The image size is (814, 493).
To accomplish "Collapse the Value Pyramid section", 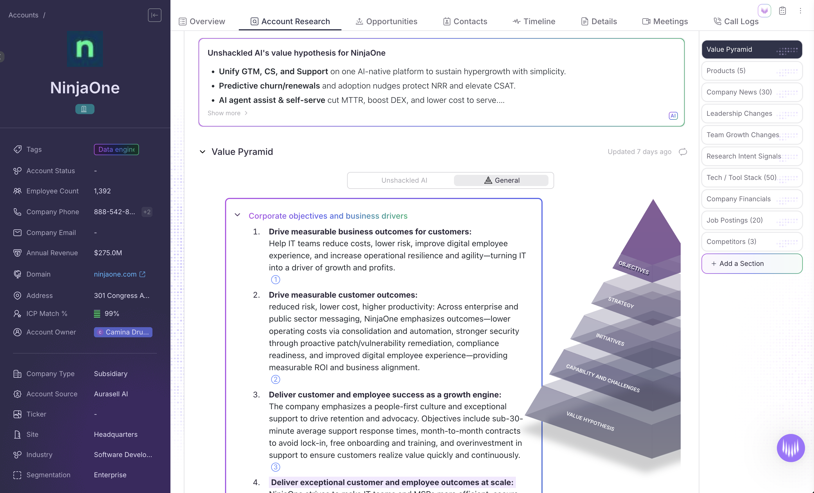I will (x=203, y=151).
